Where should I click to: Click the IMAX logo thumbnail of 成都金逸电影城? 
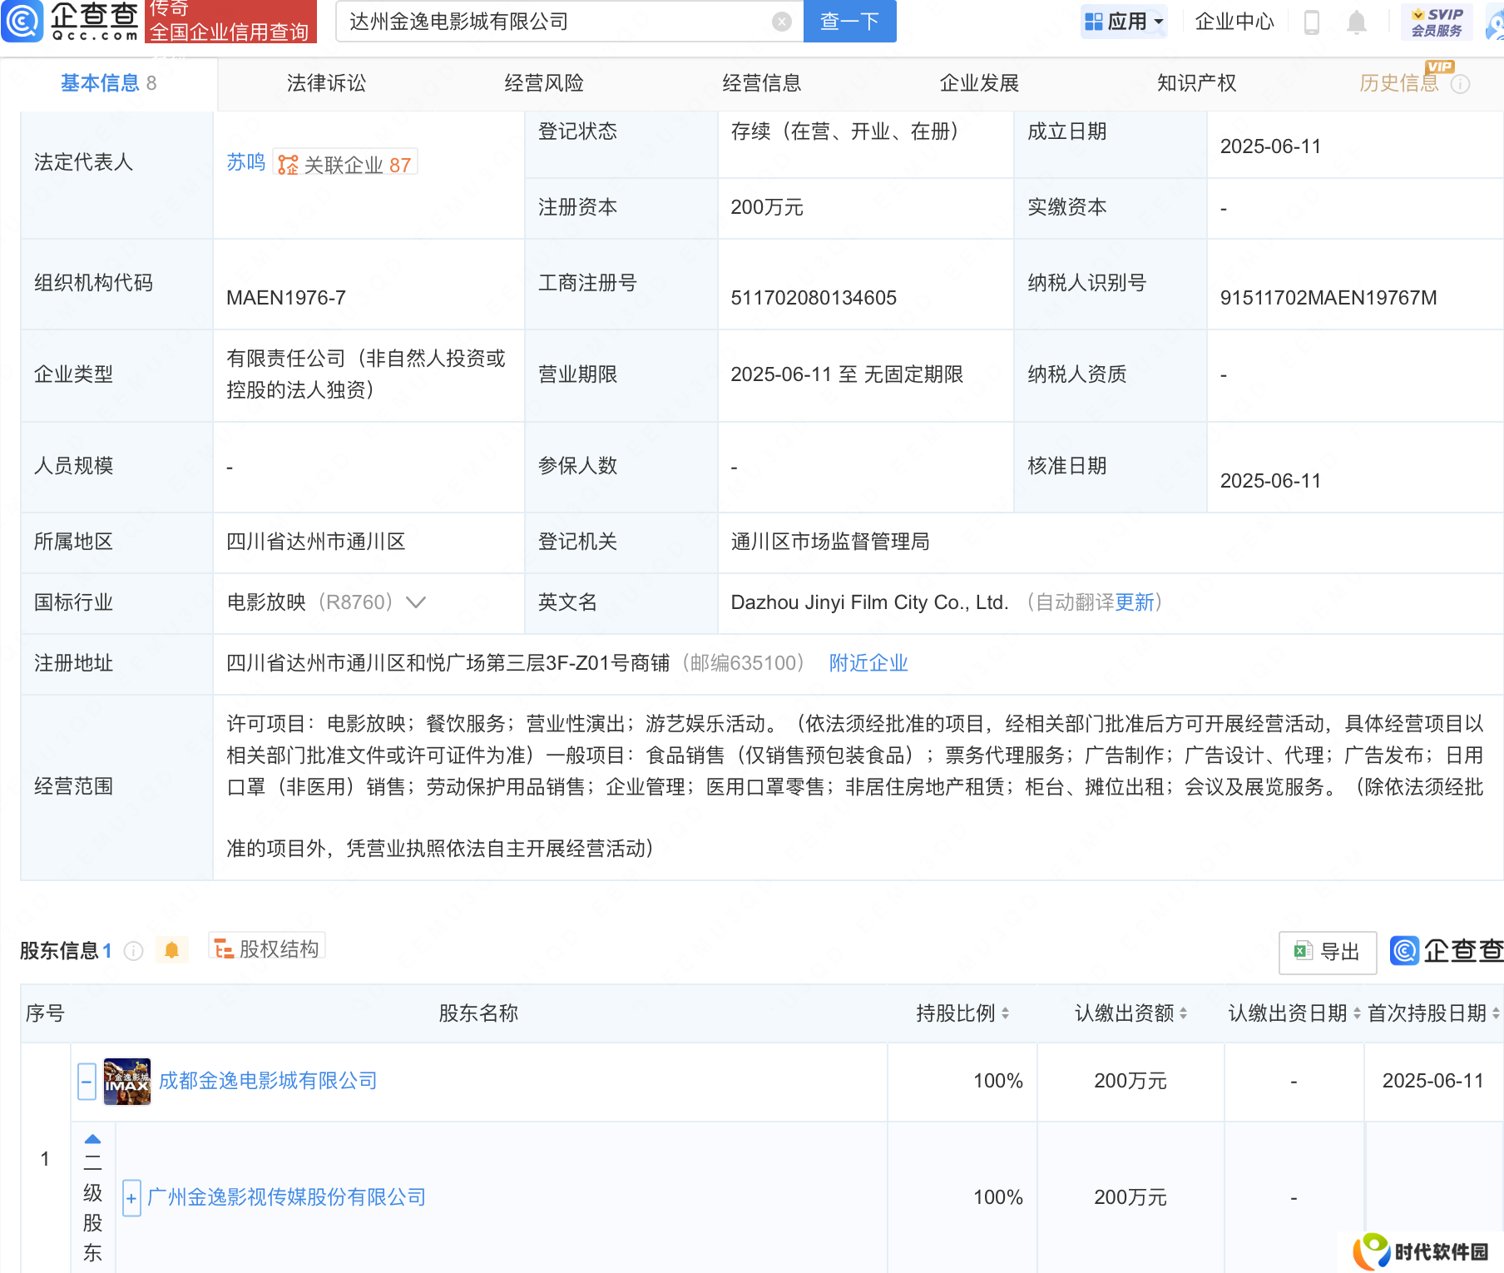click(x=127, y=1082)
